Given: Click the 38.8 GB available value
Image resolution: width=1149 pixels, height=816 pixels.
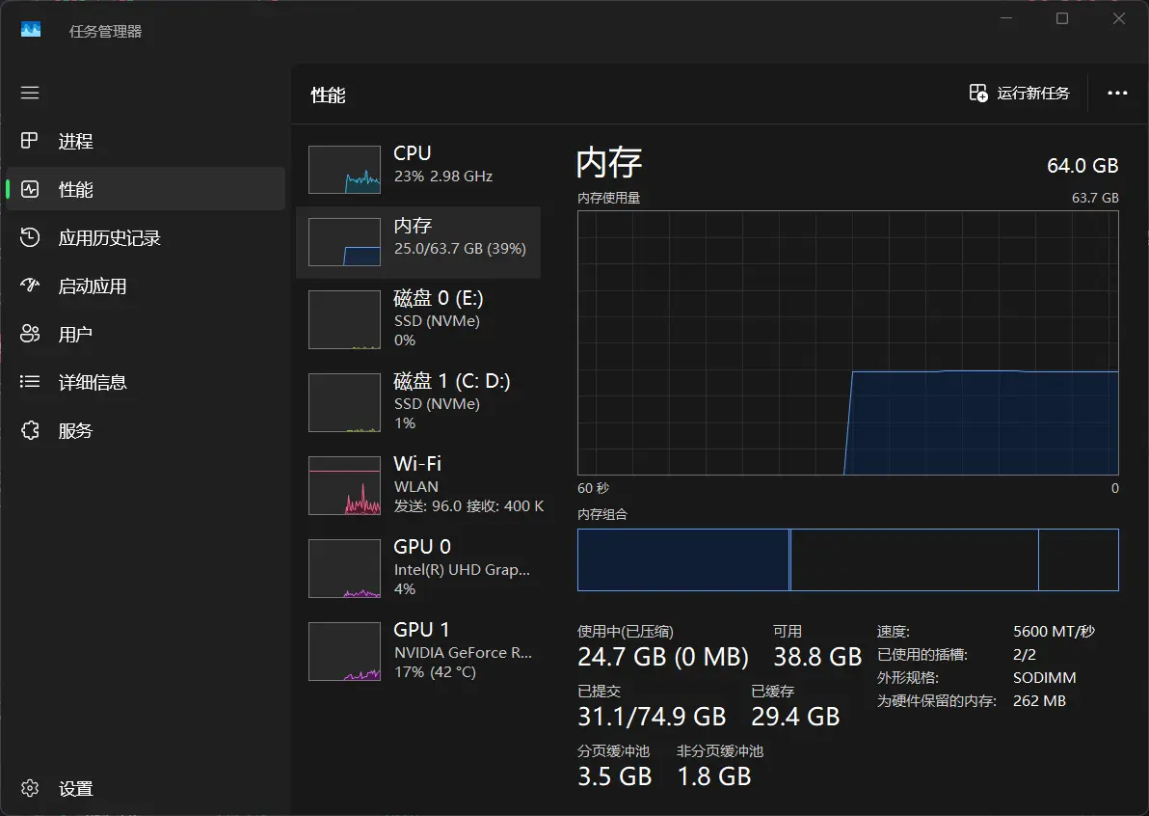Looking at the screenshot, I should coord(817,657).
